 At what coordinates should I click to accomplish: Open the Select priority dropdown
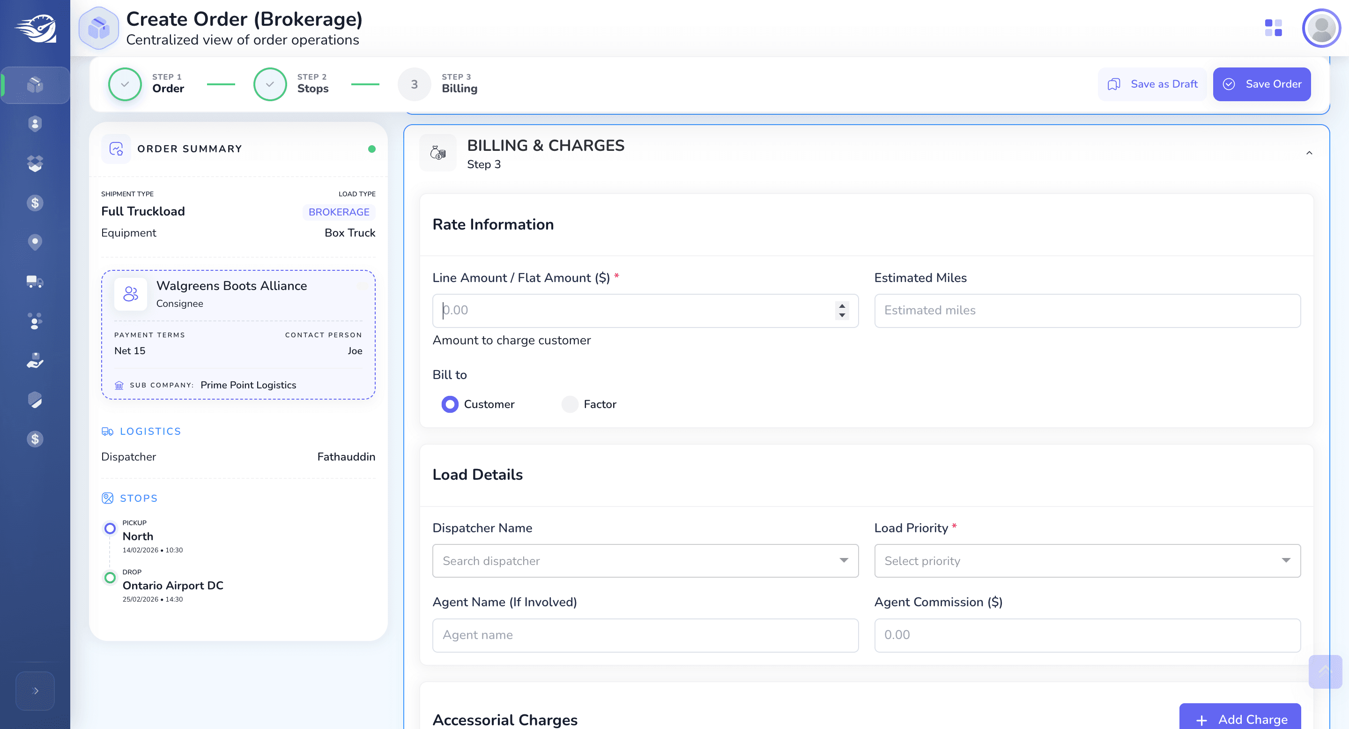point(1087,561)
